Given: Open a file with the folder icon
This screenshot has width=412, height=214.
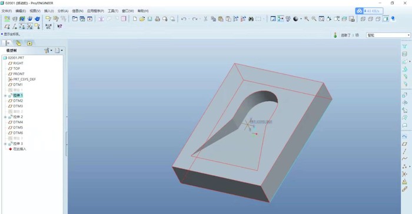Looking at the screenshot, I should (x=142, y=19).
